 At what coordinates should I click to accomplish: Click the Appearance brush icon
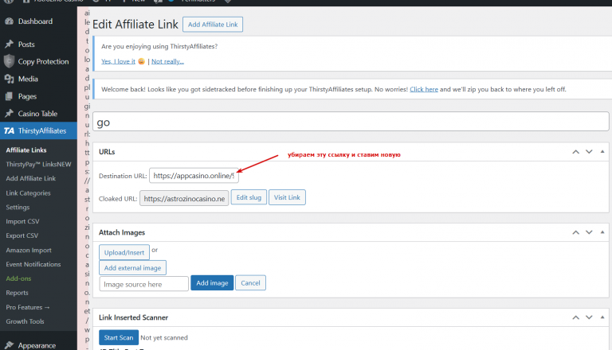pyautogui.click(x=9, y=345)
